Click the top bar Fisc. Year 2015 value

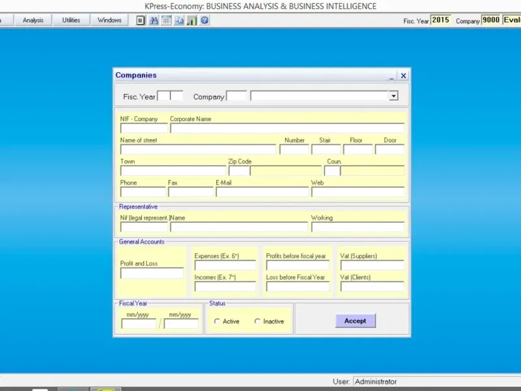tap(441, 20)
